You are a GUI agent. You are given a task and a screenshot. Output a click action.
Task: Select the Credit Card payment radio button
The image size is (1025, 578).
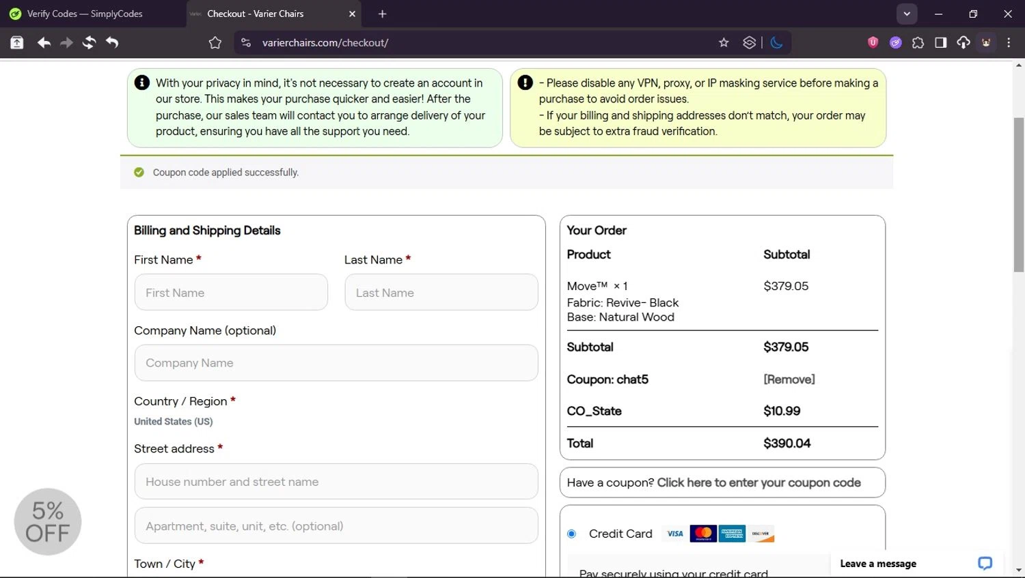(x=572, y=534)
